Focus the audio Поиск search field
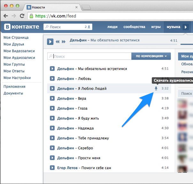Image resolution: width=193 pixels, height=184 pixels. (89, 56)
